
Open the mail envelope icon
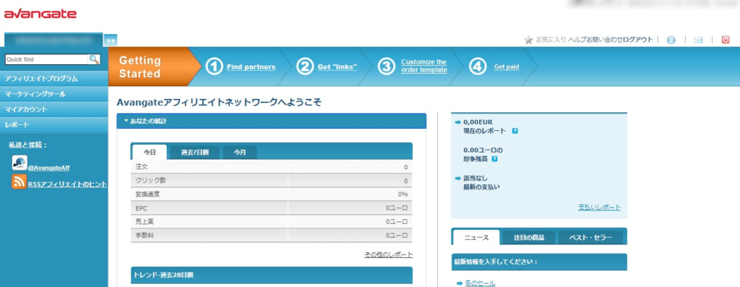click(698, 40)
